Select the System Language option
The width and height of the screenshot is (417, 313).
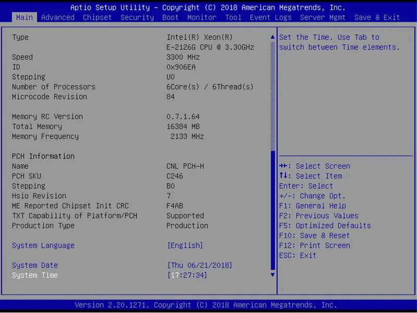pos(43,245)
